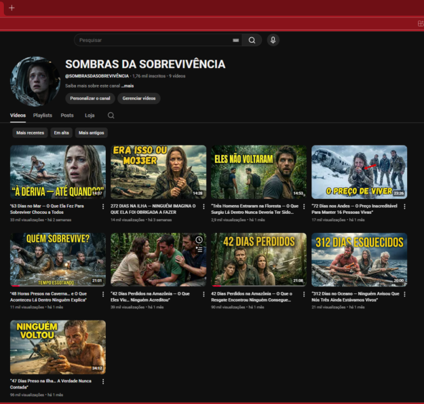The width and height of the screenshot is (424, 404).
Task: Switch to the Playlists tab
Action: point(43,115)
